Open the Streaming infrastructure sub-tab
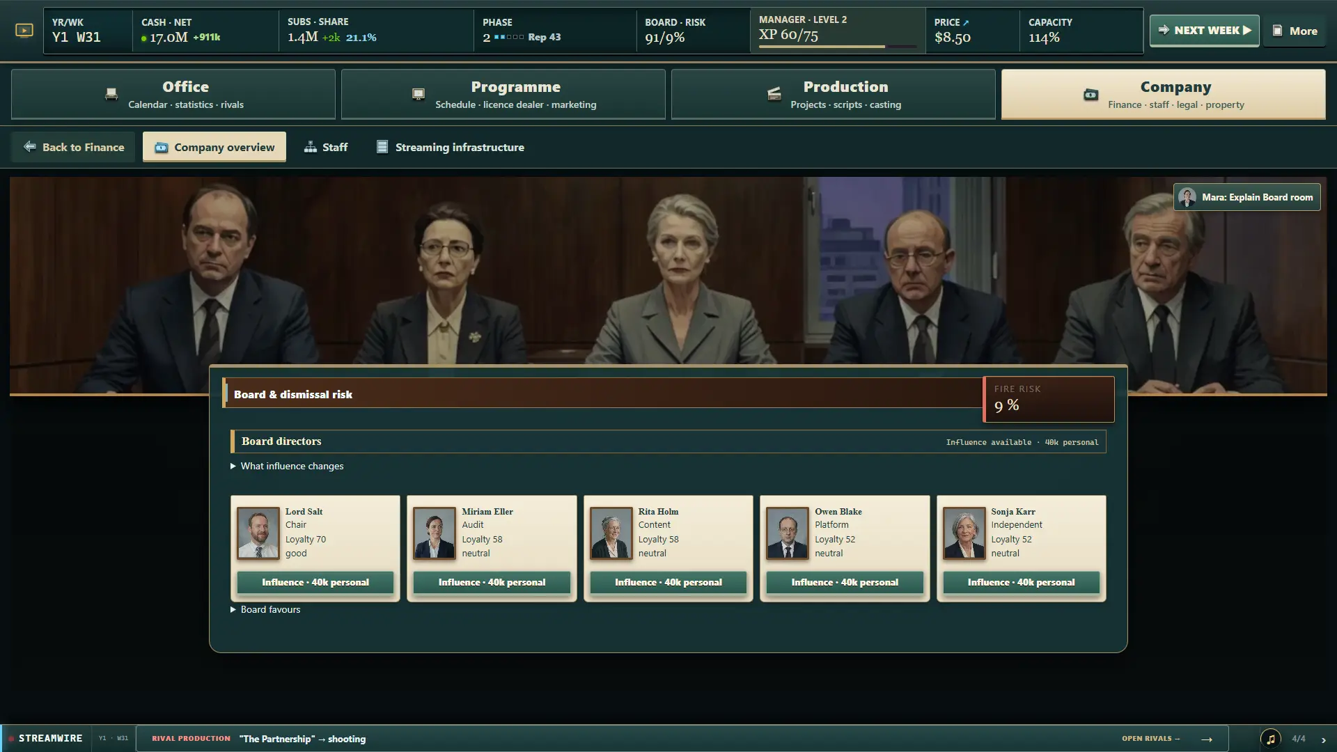 pyautogui.click(x=451, y=147)
